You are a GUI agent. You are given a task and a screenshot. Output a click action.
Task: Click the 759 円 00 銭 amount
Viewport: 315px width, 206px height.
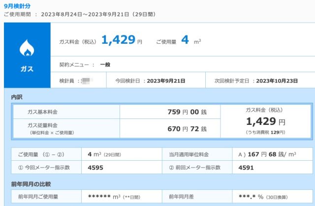pyautogui.click(x=187, y=112)
